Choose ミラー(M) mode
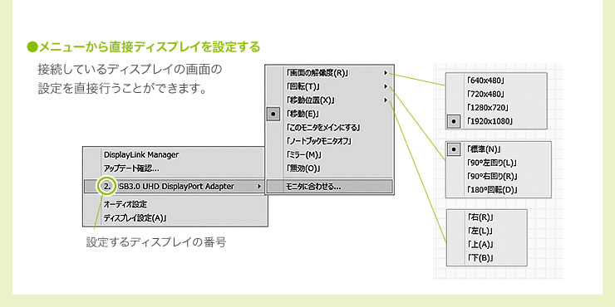615x307 pixels. (330, 155)
